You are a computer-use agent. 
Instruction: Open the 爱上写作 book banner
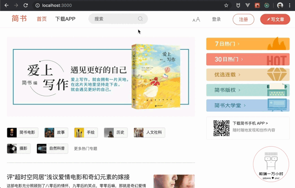pos(101,77)
